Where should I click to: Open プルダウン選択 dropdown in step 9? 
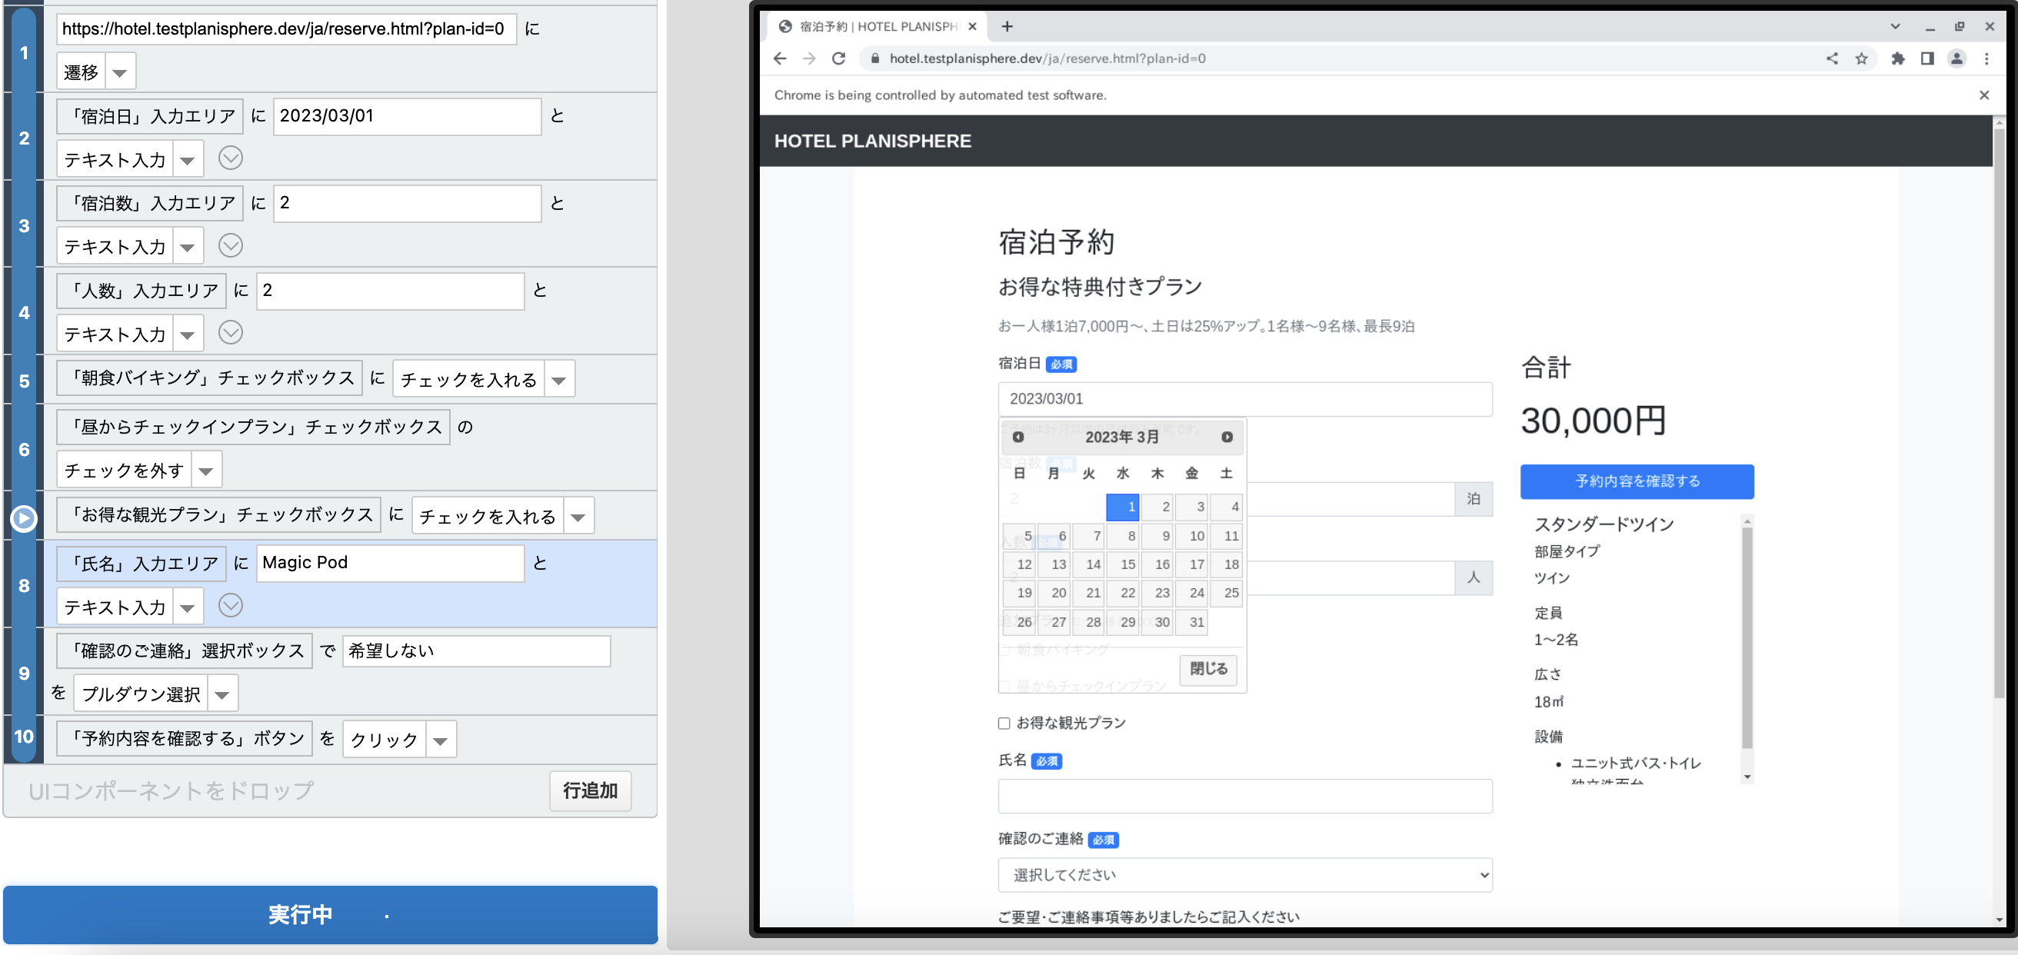click(x=222, y=694)
